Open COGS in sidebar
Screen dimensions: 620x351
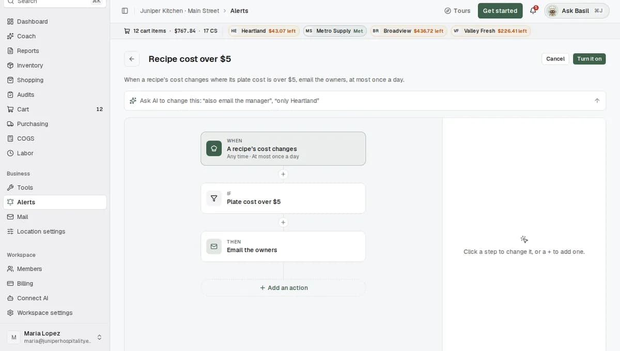coord(55,138)
